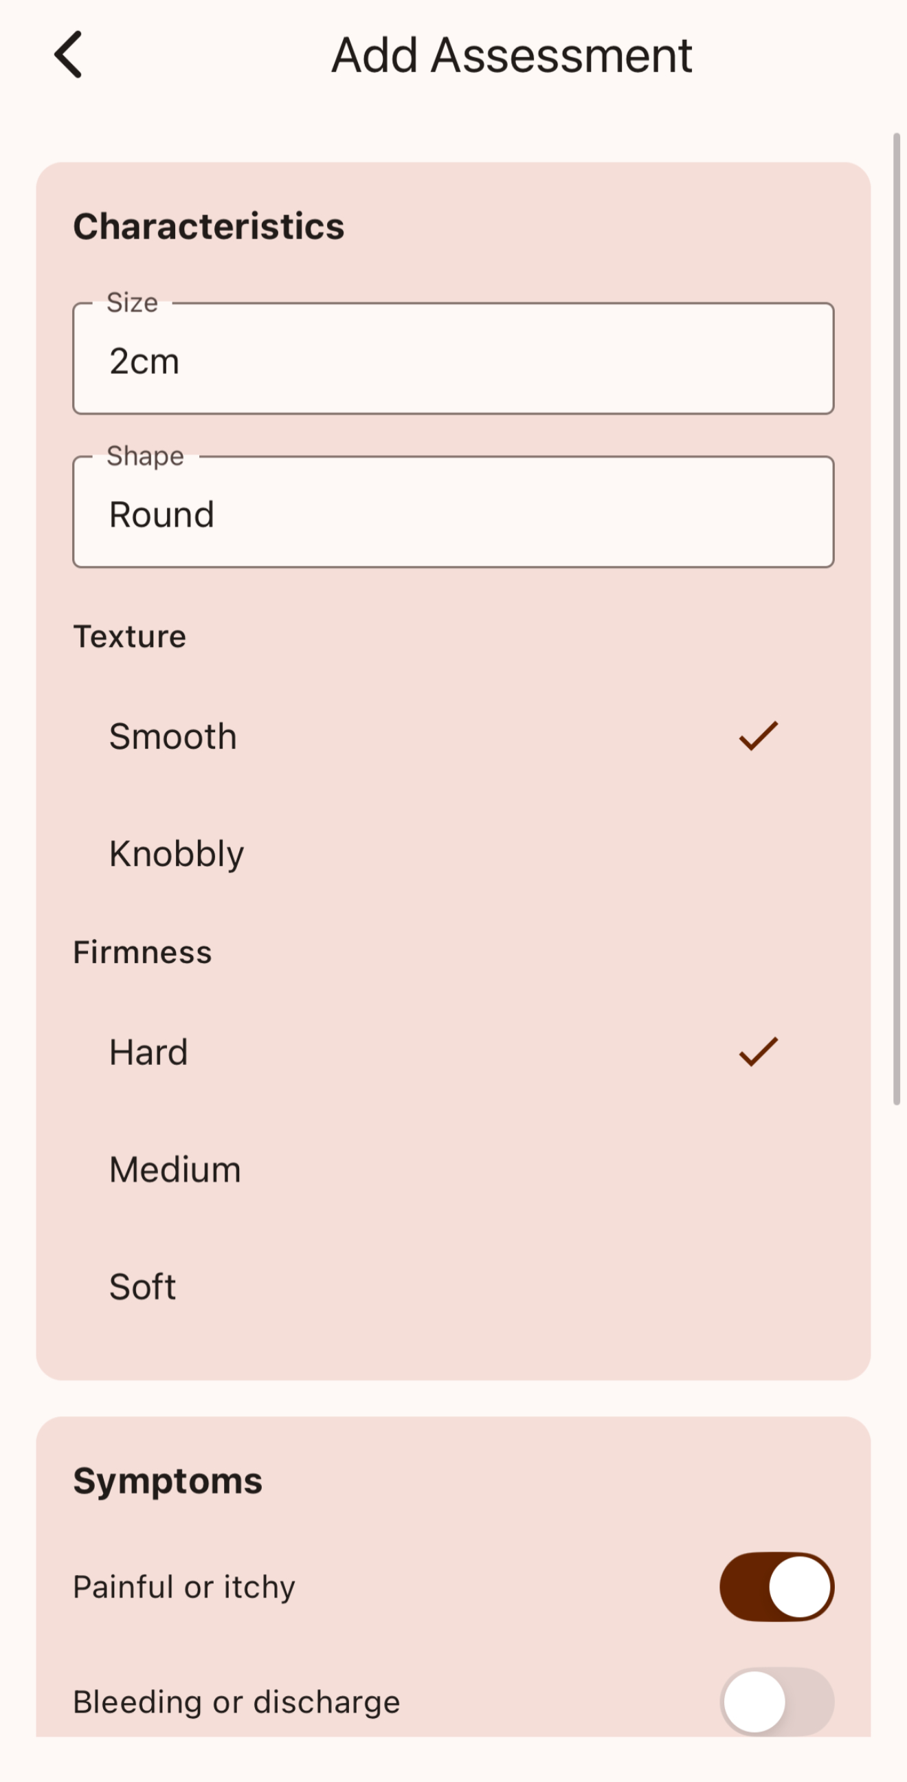This screenshot has height=1782, width=907.
Task: Click the Texture section label
Action: (128, 635)
